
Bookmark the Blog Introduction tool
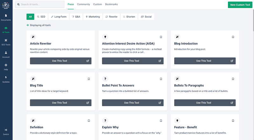point(233,37)
